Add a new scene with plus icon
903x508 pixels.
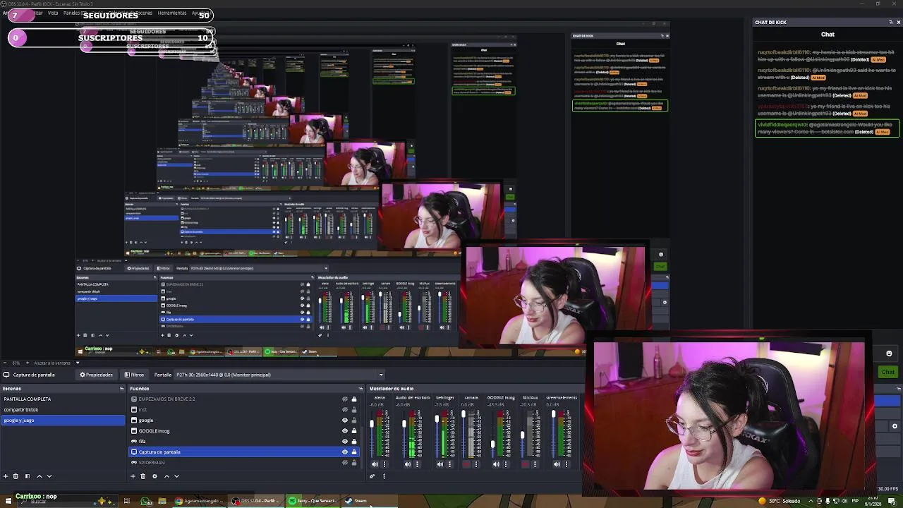tap(6, 476)
